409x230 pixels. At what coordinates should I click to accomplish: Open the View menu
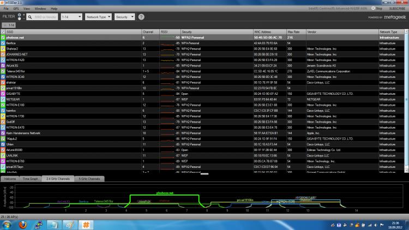[26, 9]
